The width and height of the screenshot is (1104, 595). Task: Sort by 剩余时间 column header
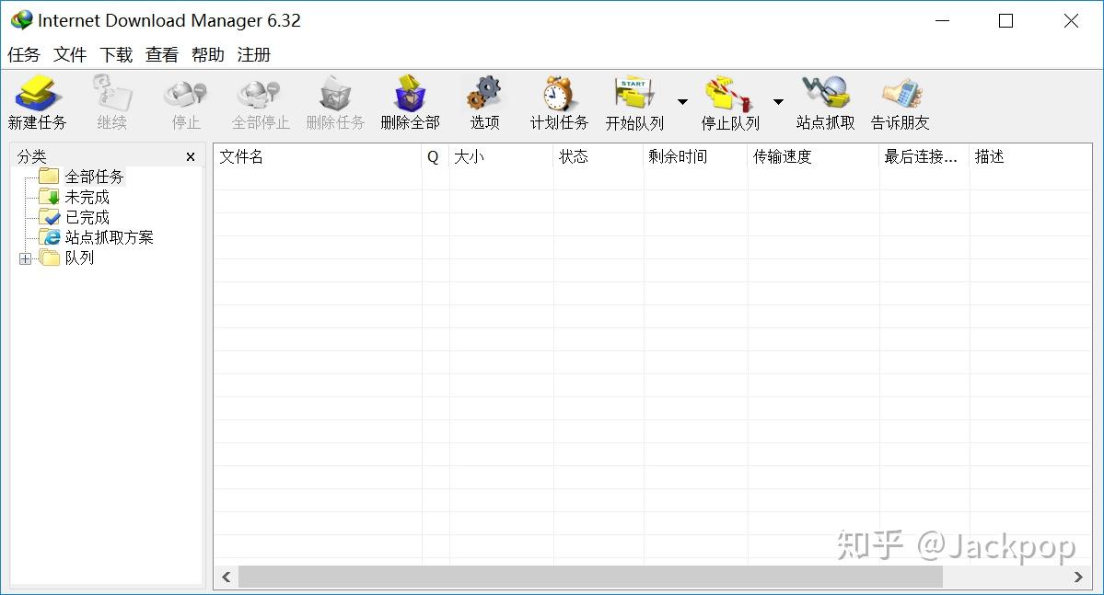pyautogui.click(x=695, y=156)
